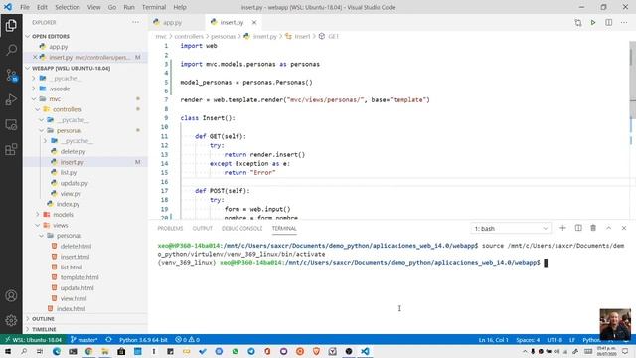This screenshot has width=636, height=358.
Task: Open the Selection menu
Action: point(68,7)
